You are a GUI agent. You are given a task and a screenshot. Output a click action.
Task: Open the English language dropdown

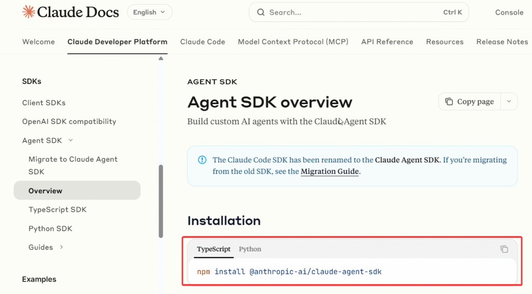coord(149,12)
